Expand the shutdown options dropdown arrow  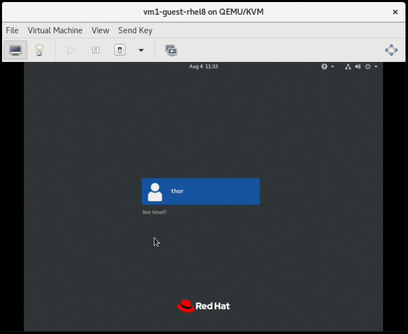[141, 50]
